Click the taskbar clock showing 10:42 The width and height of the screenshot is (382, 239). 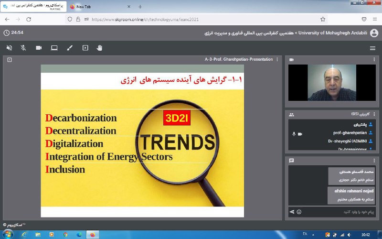[x=366, y=235]
